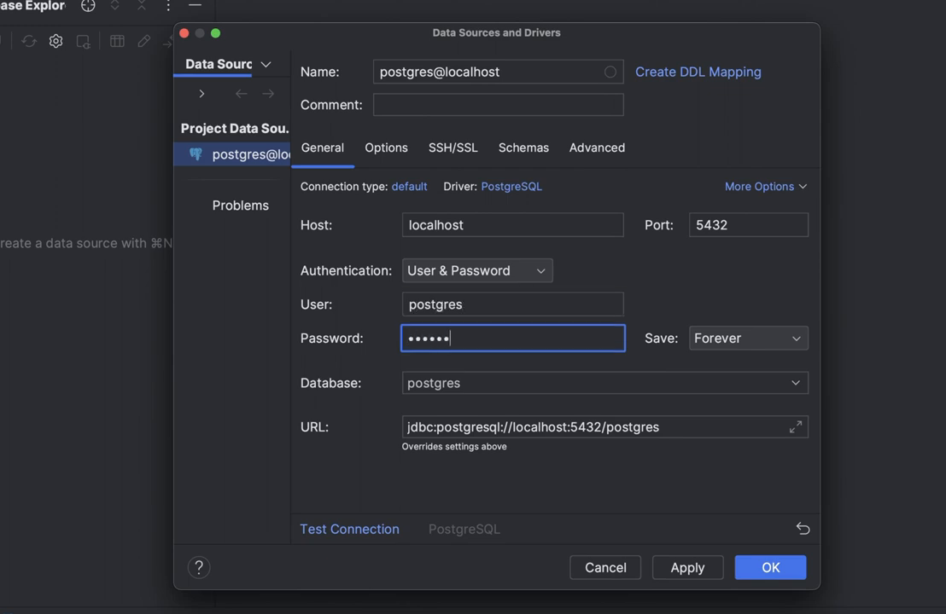Click the edit pencil icon in toolbar

point(143,41)
